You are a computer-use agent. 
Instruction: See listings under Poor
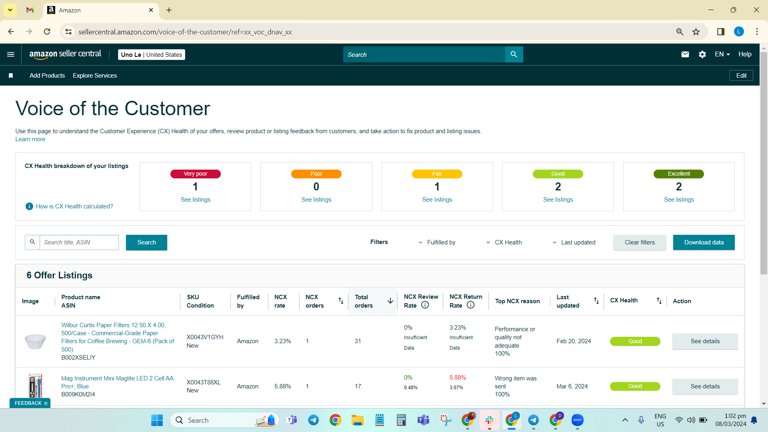point(316,200)
